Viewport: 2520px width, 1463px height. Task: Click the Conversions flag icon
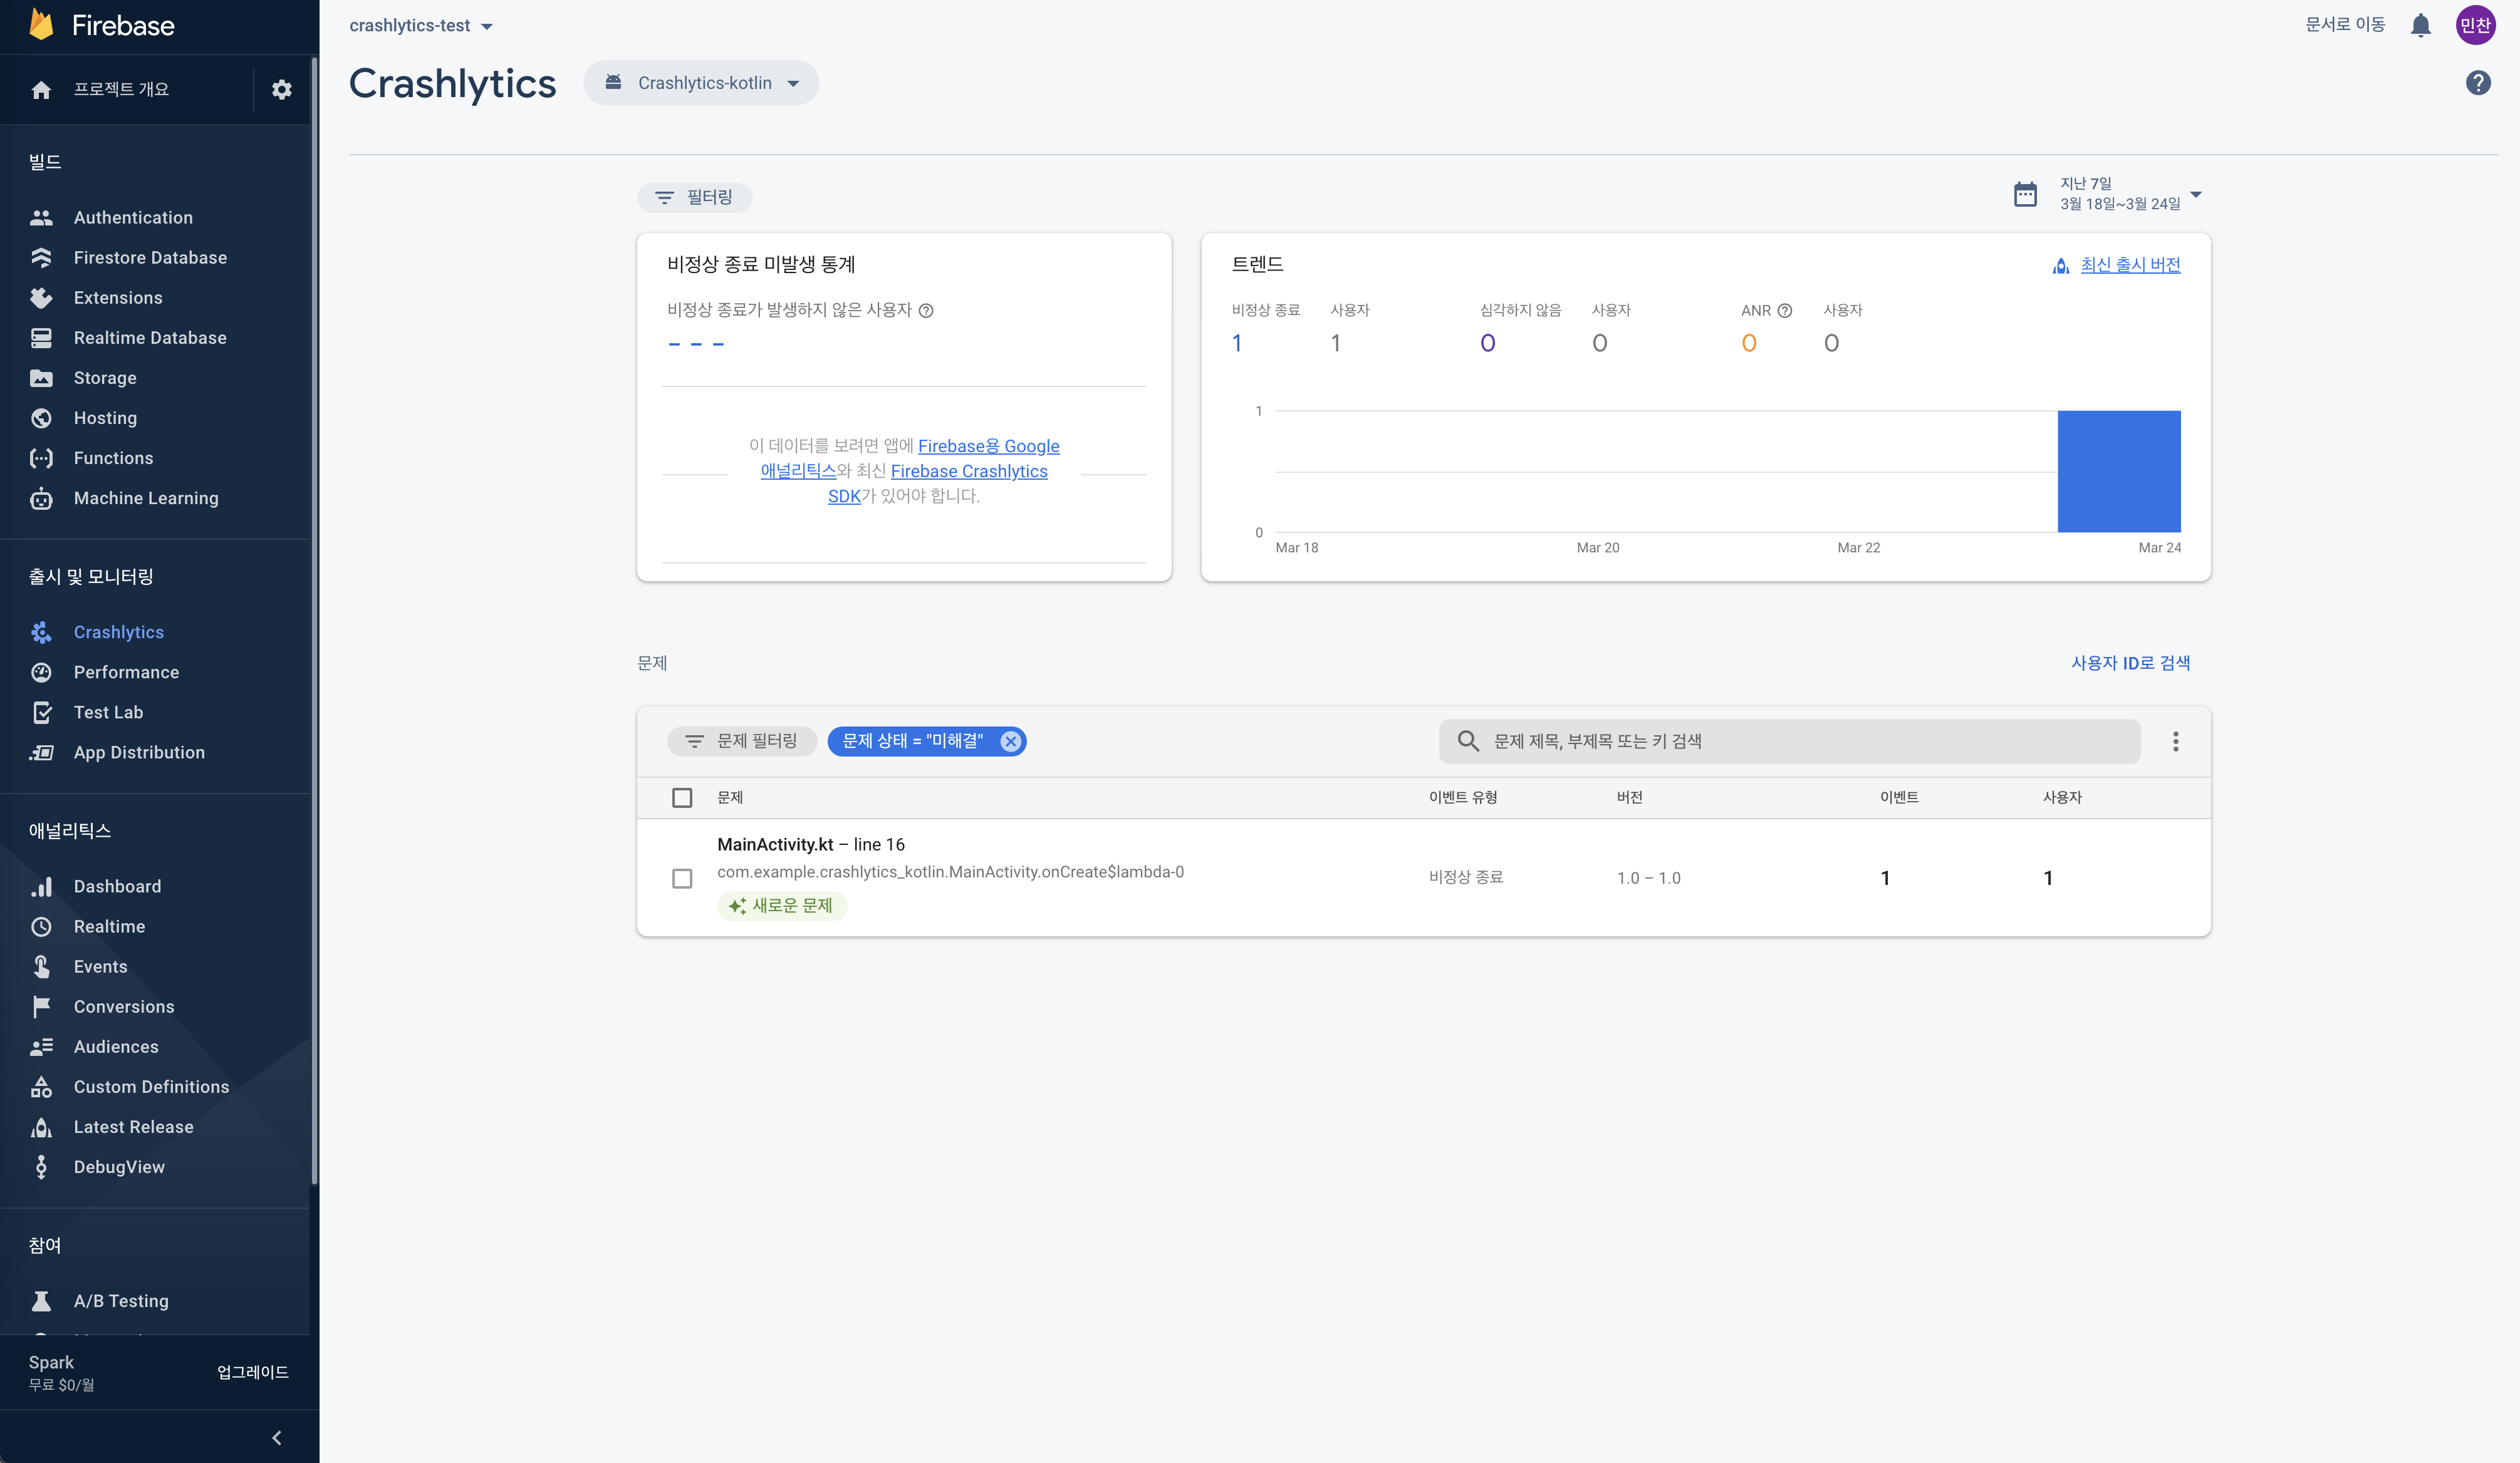[x=41, y=1006]
